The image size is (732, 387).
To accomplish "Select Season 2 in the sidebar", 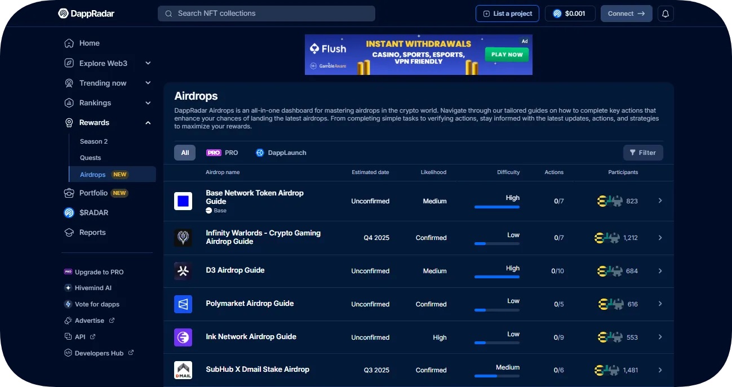I will 94,141.
